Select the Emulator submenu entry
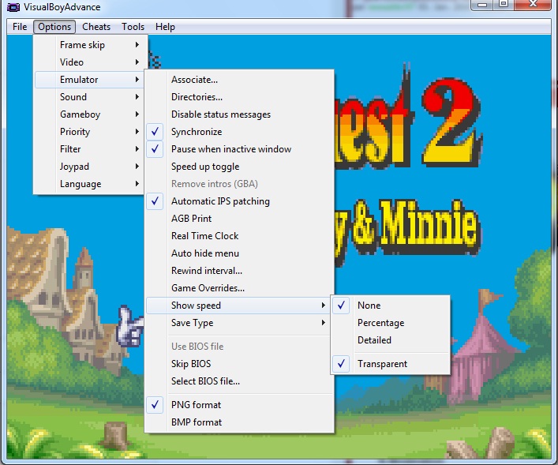Screen dimensions: 558x465 point(89,80)
